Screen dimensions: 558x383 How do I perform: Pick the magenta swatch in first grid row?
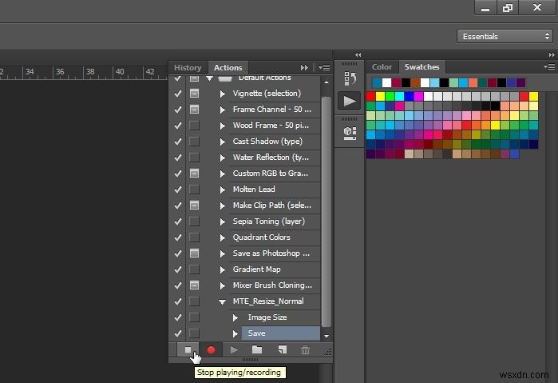(x=419, y=96)
